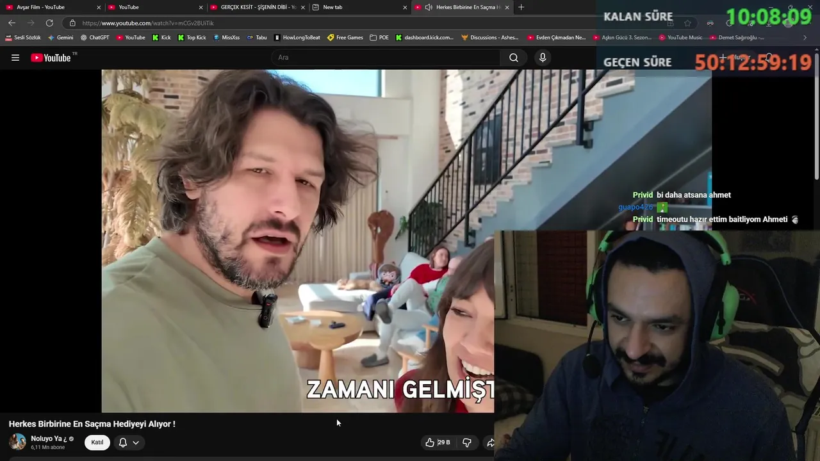Open the YouTube Music bookmark
The width and height of the screenshot is (820, 461).
[x=681, y=38]
